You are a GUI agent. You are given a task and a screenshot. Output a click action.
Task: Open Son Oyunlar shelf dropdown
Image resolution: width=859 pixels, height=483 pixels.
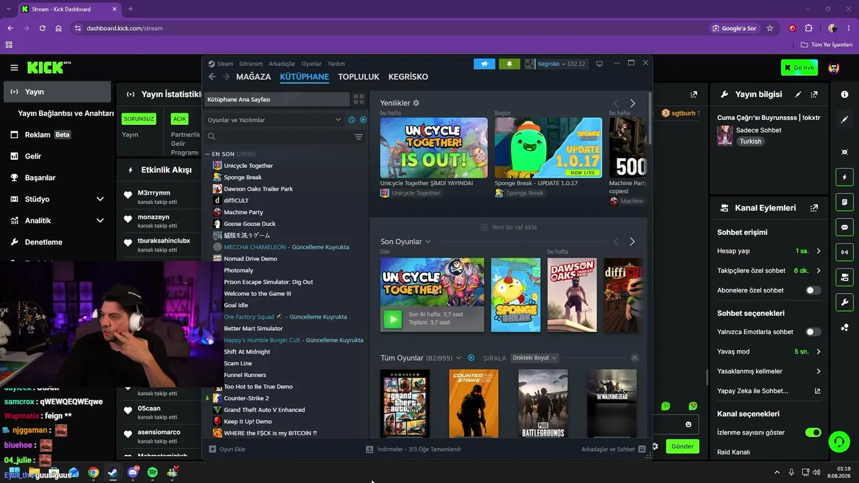point(406,241)
